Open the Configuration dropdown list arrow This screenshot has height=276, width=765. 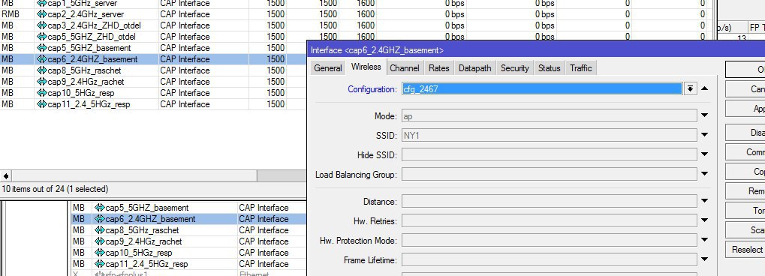(690, 88)
